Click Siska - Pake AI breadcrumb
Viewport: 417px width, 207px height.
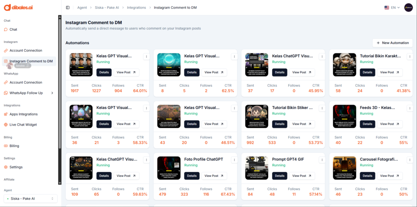pos(107,8)
